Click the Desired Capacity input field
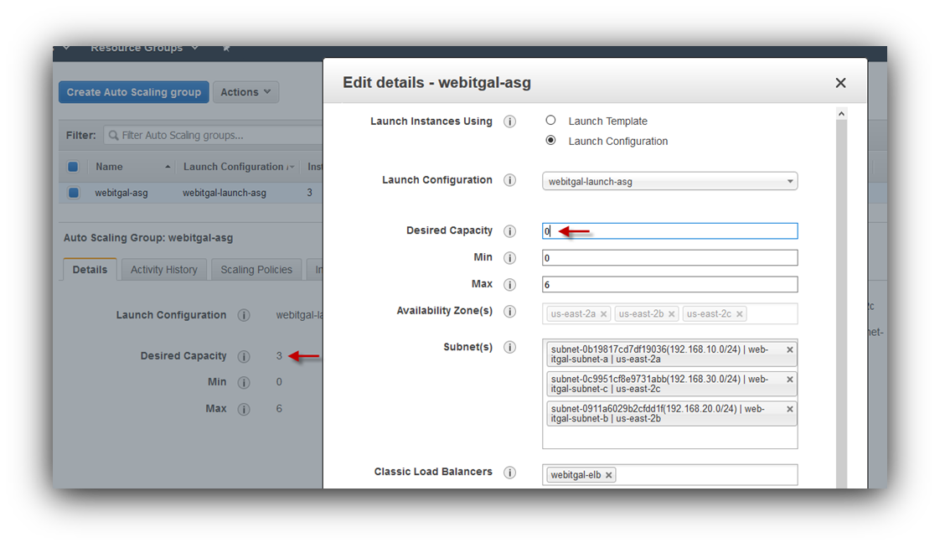 click(669, 230)
